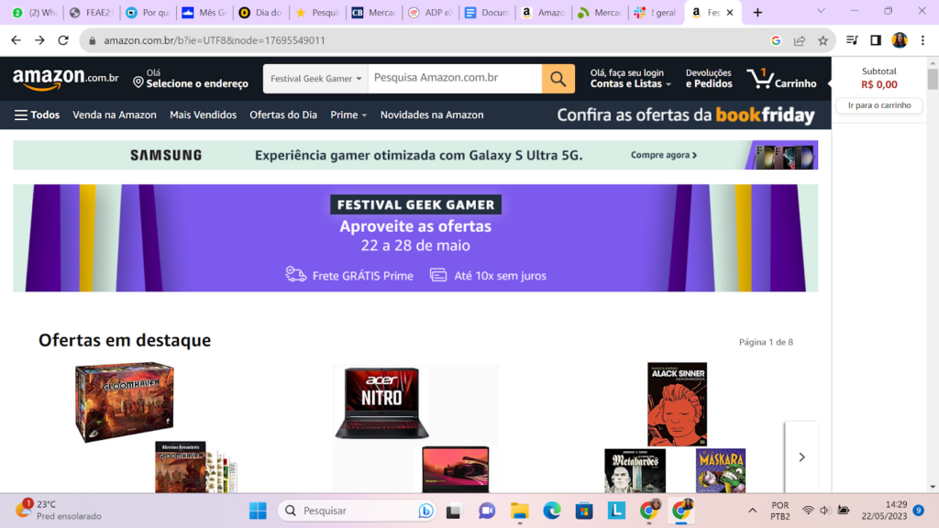Click the Amazon.com.br logo

pyautogui.click(x=66, y=79)
